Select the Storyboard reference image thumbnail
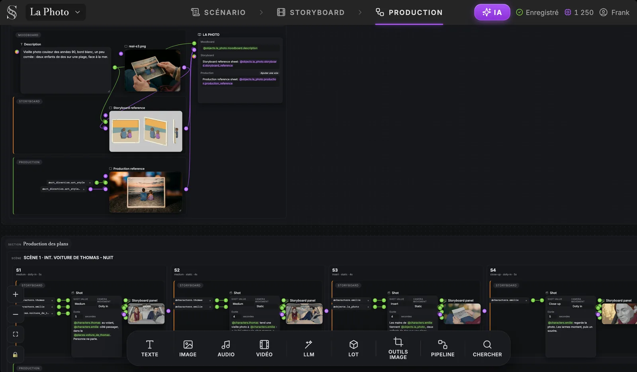This screenshot has width=637, height=372. 146,131
